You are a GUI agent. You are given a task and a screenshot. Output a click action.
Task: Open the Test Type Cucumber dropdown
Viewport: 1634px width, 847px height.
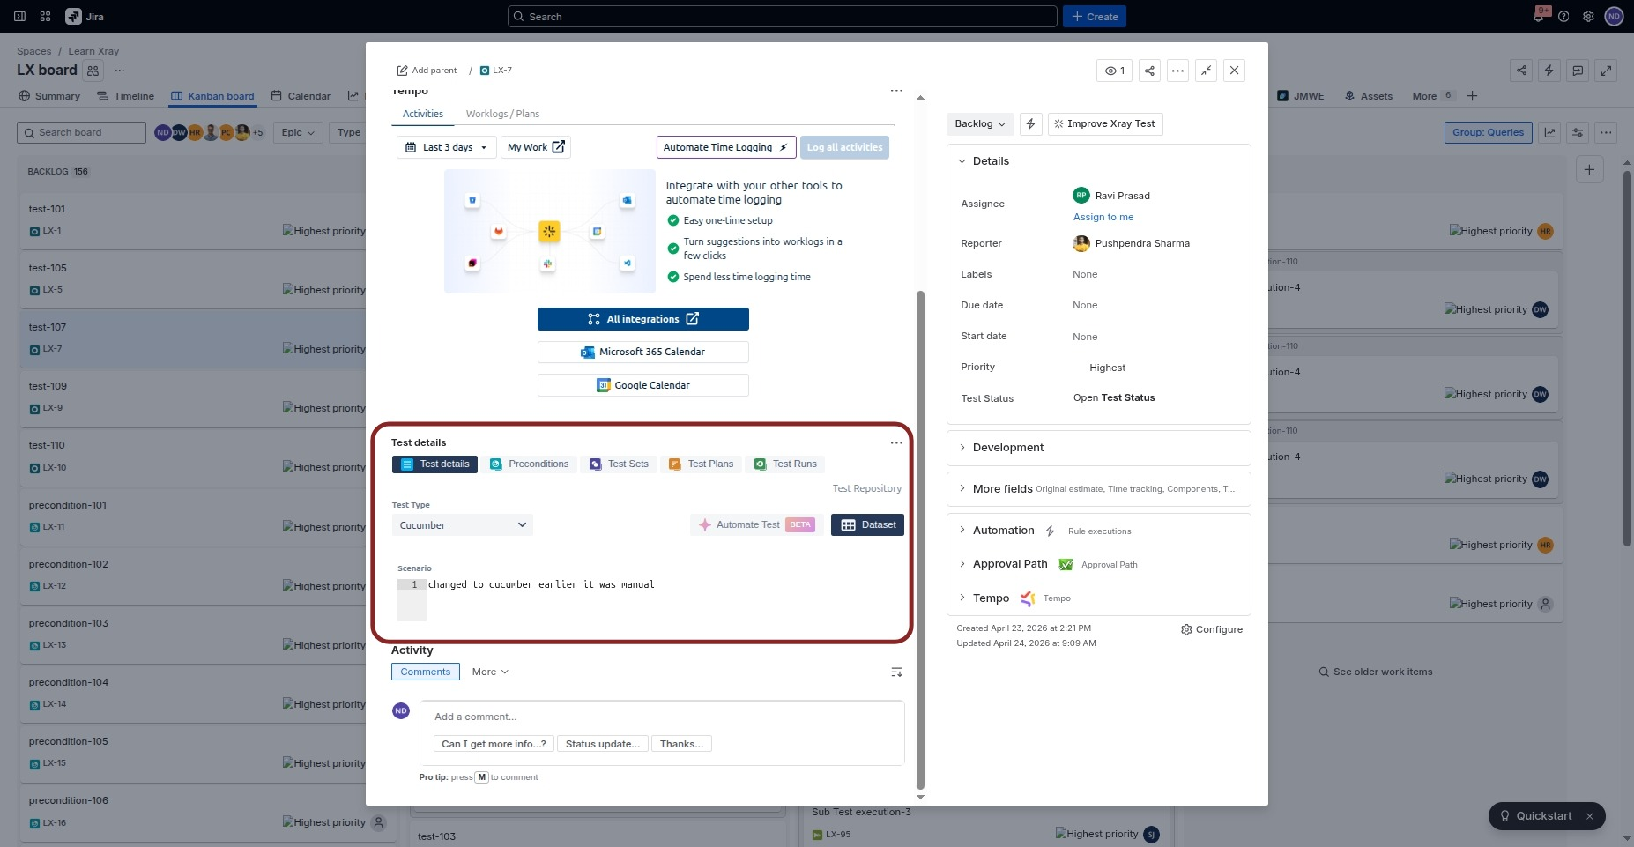tap(463, 525)
